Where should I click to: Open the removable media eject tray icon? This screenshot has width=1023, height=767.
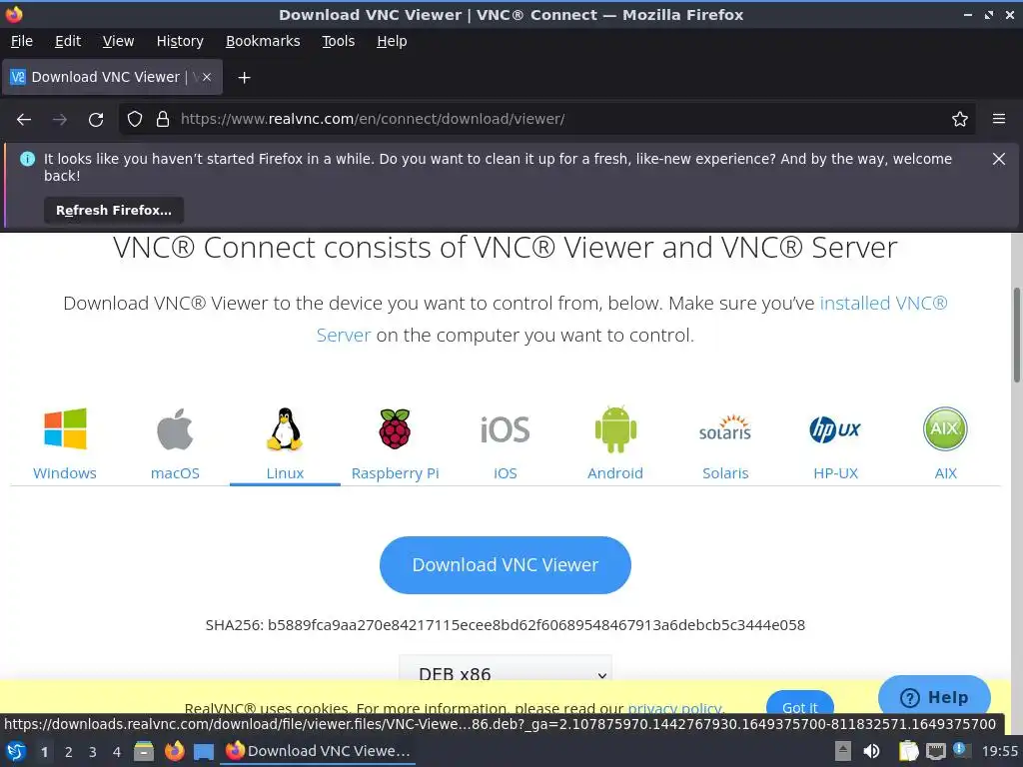tap(843, 751)
